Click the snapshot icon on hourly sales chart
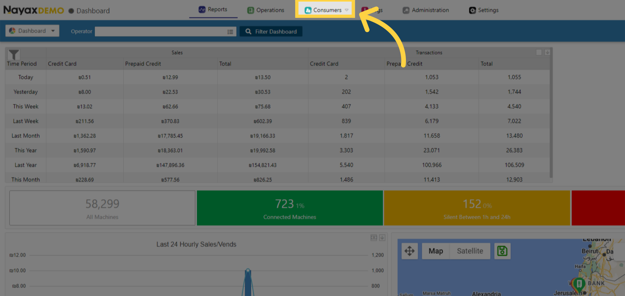 [x=374, y=238]
